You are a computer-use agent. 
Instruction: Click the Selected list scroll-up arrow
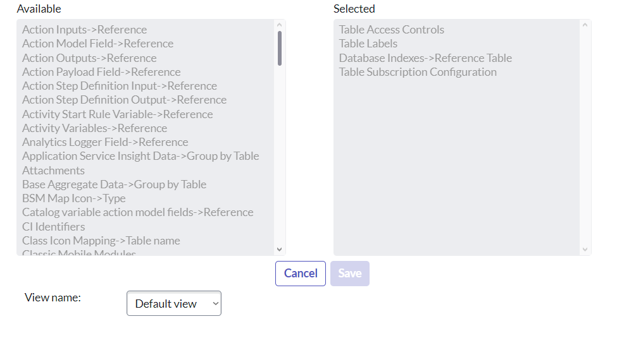[x=585, y=25]
